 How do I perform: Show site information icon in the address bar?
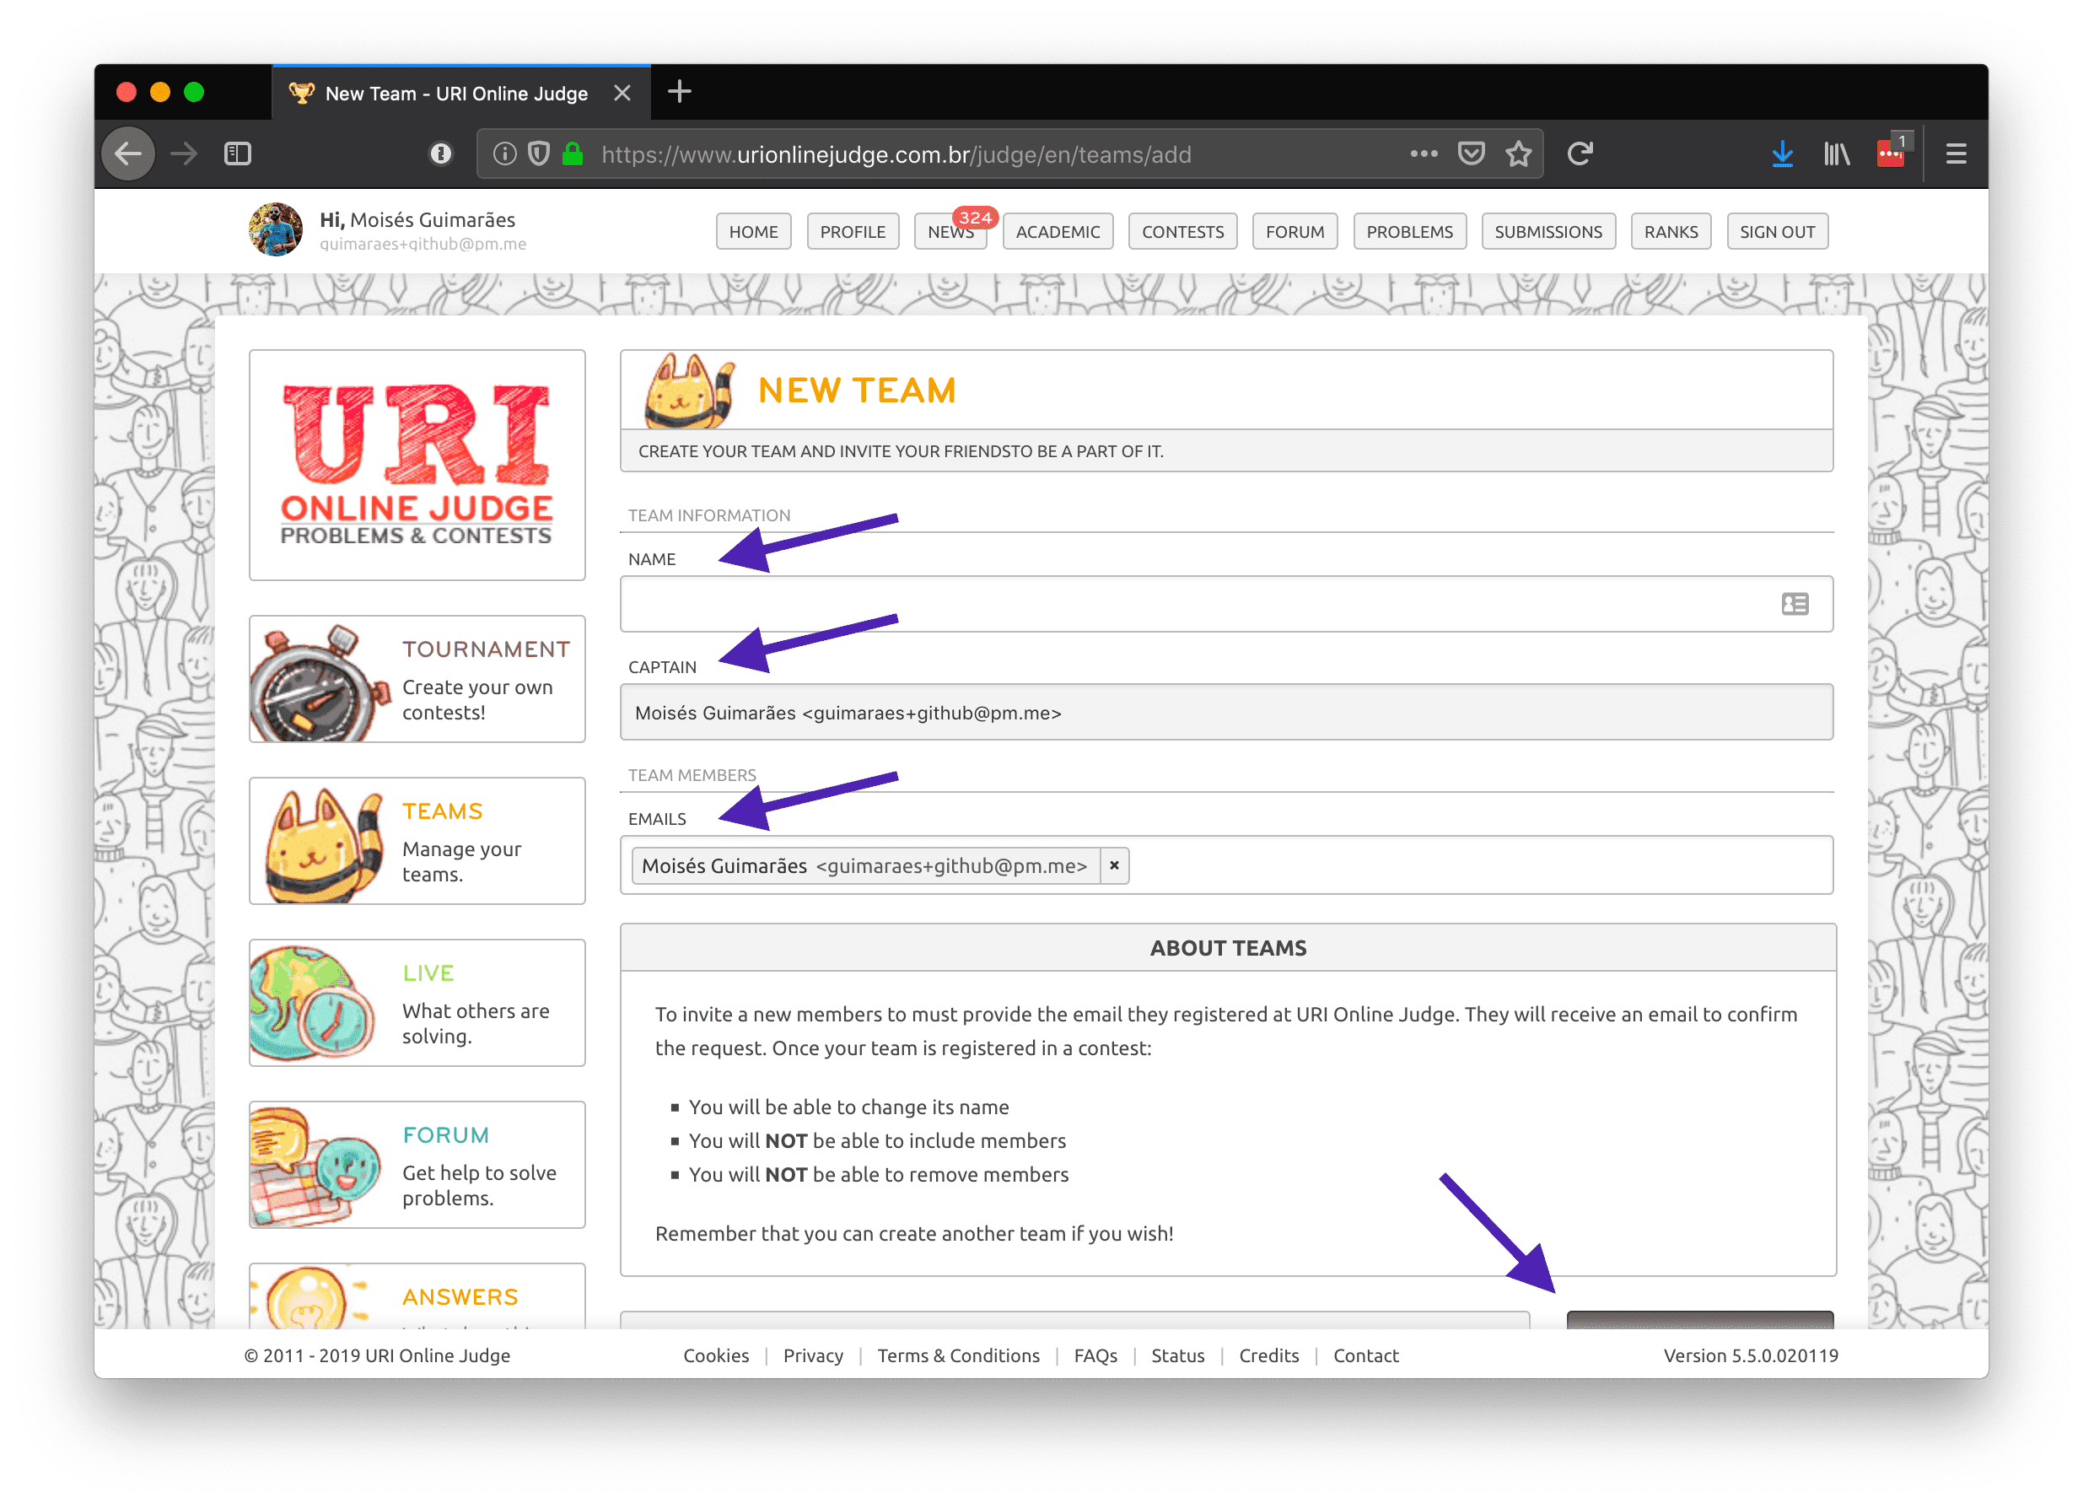504,154
